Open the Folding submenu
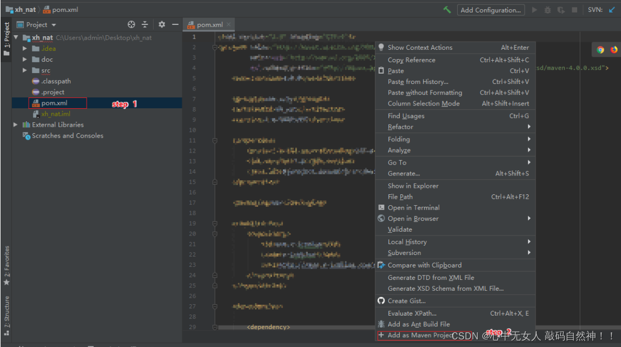 (455, 139)
